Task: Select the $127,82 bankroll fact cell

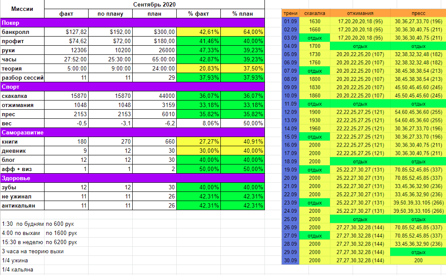Action: 66,32
